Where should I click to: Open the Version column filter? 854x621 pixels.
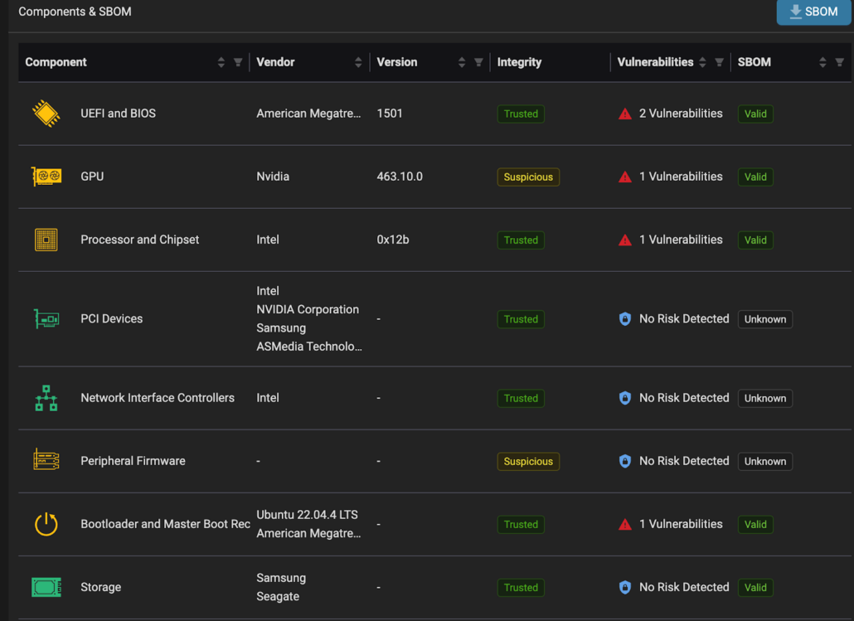point(478,62)
